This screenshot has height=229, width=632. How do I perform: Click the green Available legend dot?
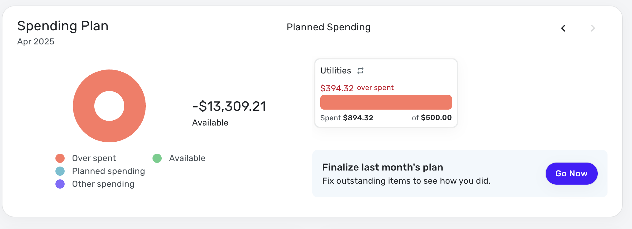(157, 158)
